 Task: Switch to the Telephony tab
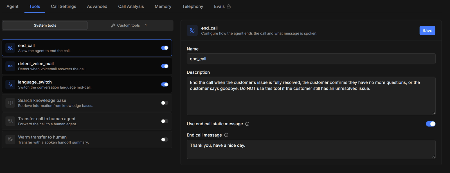pyautogui.click(x=193, y=6)
